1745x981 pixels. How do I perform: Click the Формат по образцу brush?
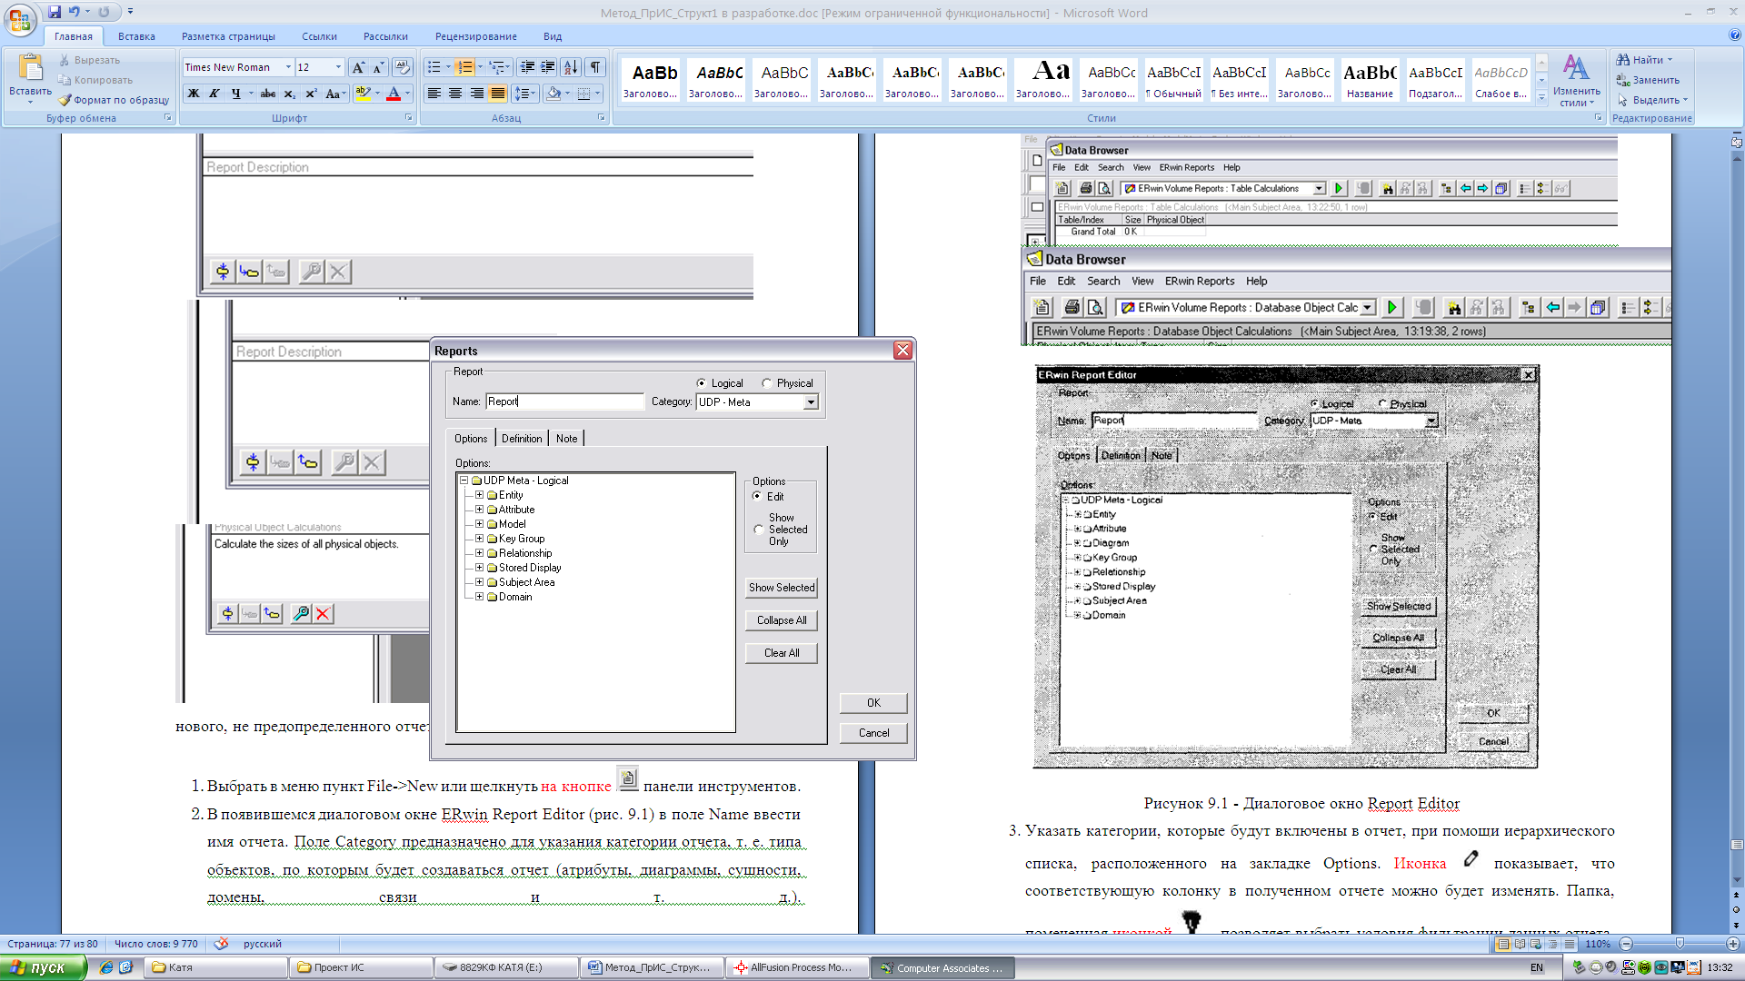[x=114, y=100]
